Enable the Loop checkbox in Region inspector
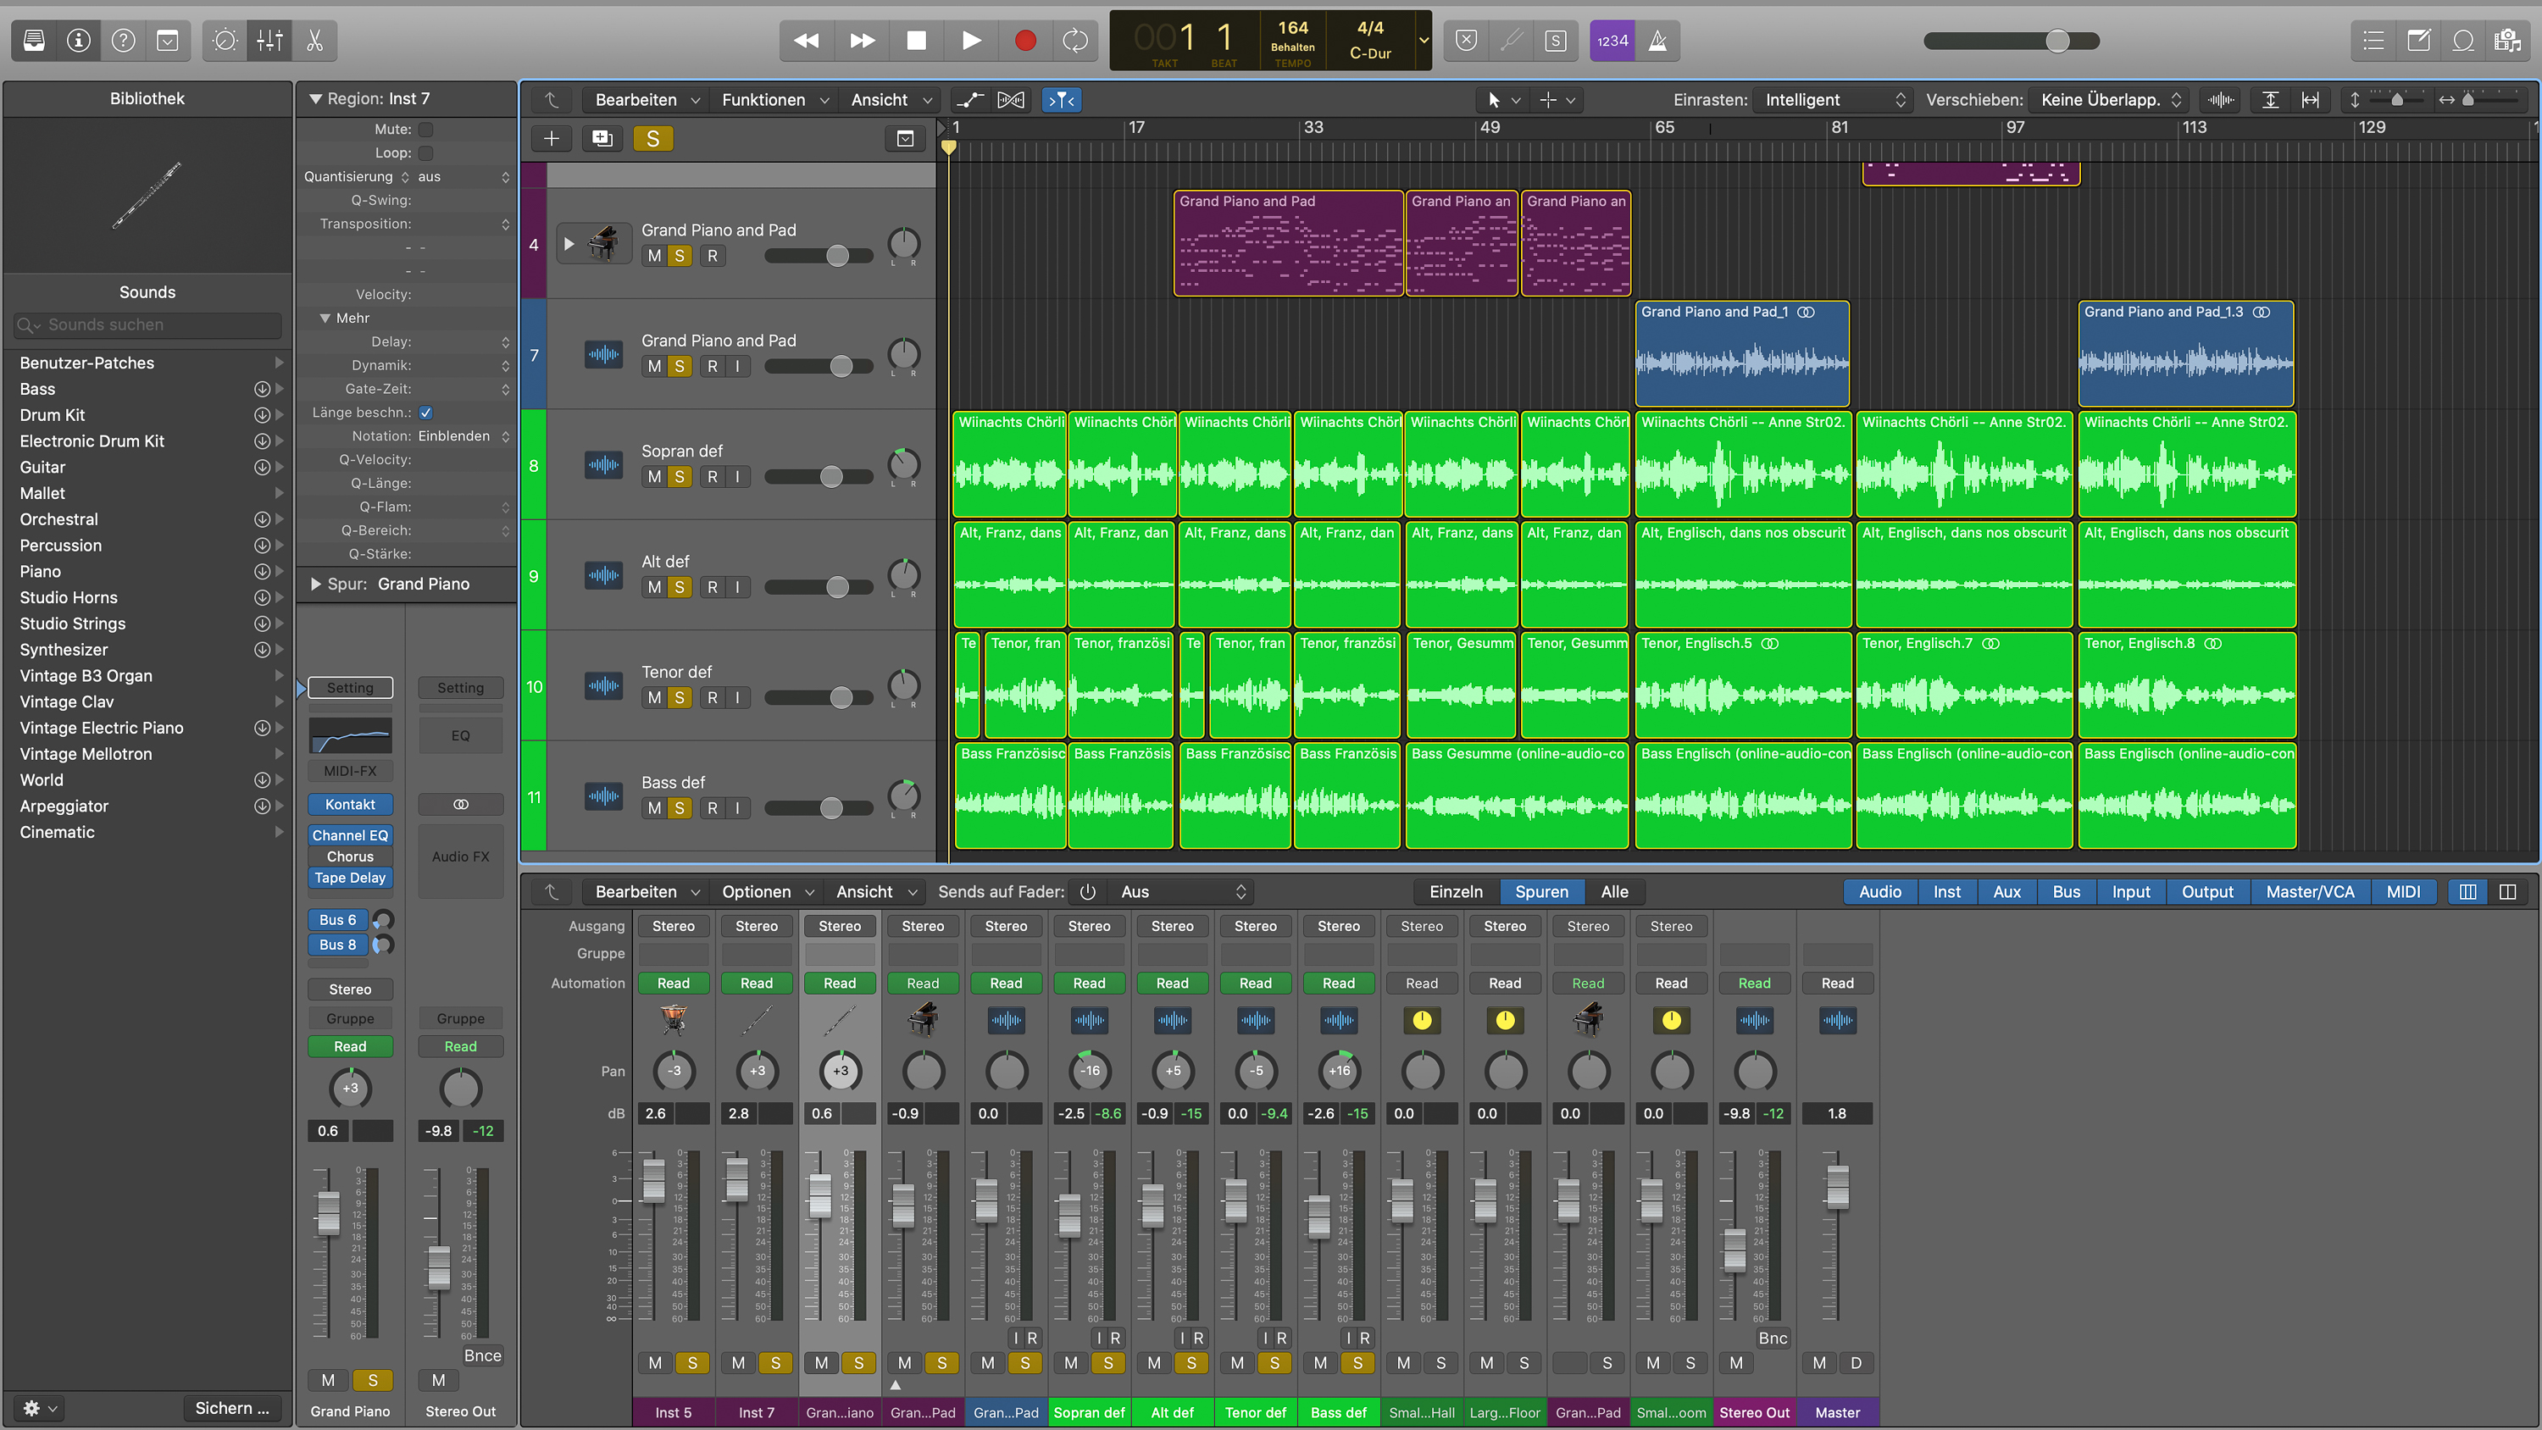This screenshot has width=2542, height=1430. (426, 153)
